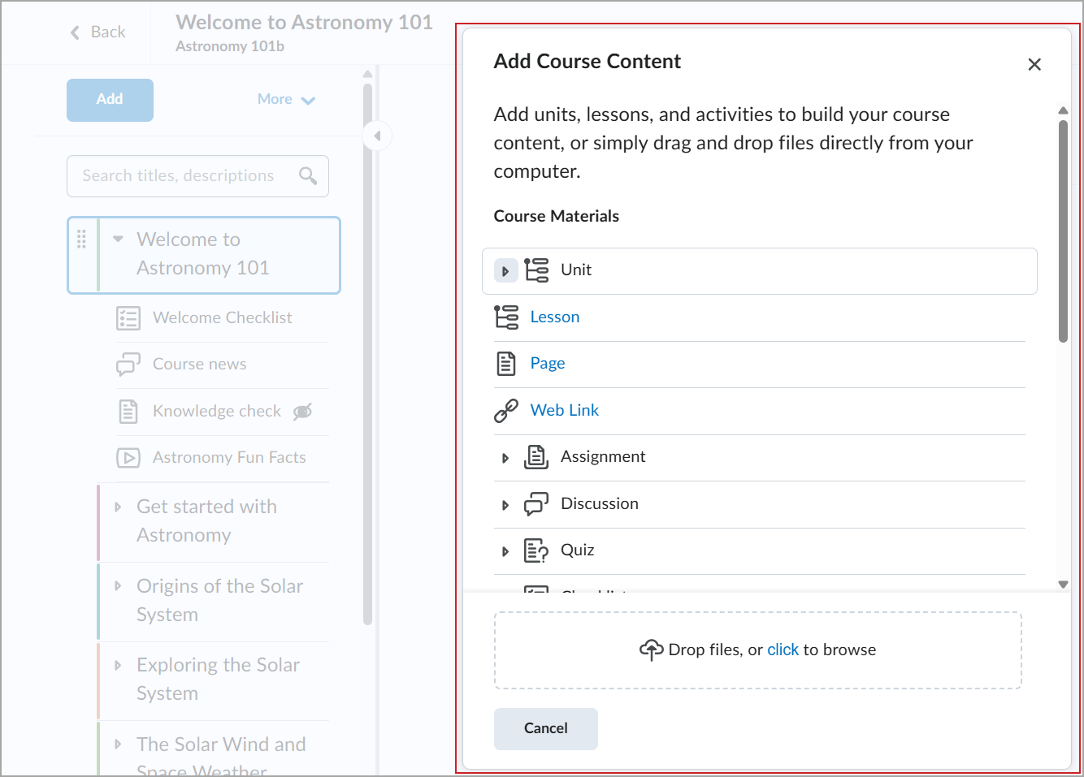Expand the Quiz options arrow

505,552
